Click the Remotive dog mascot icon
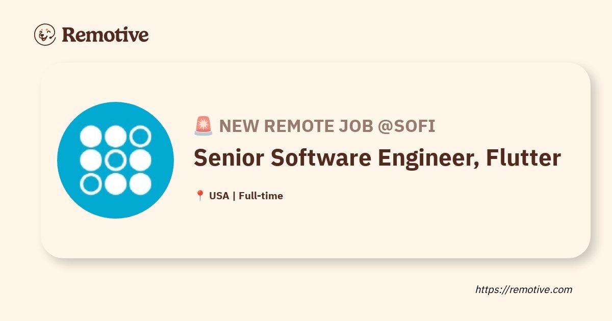Screen dimensions: 612x321 (x=45, y=35)
